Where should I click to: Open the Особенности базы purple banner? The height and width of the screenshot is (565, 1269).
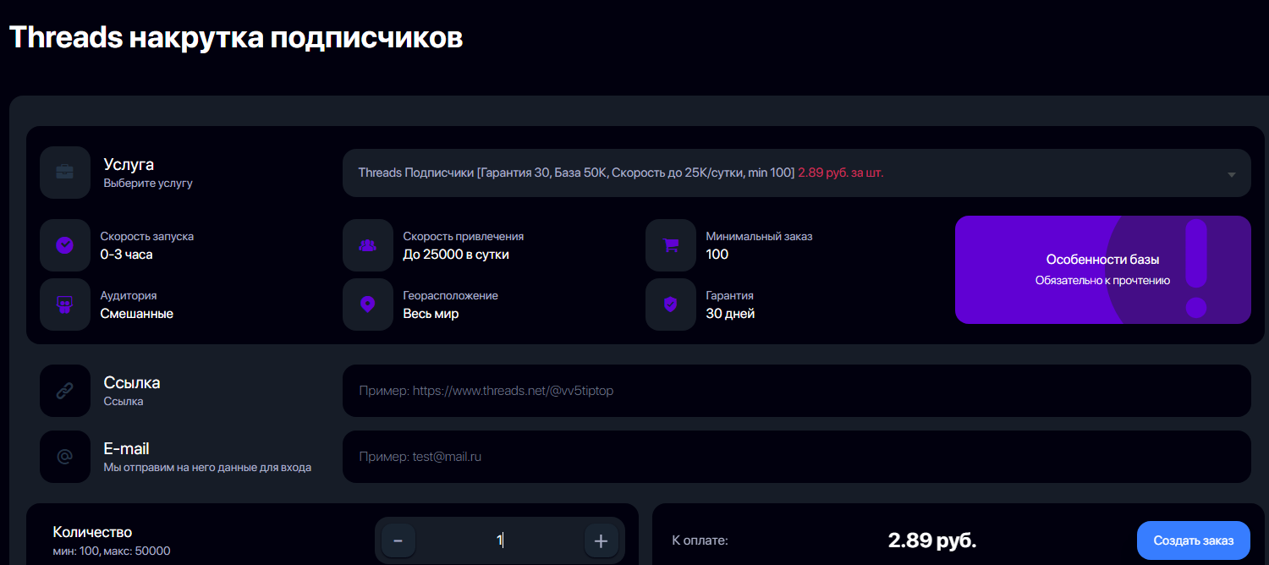[x=1102, y=270]
